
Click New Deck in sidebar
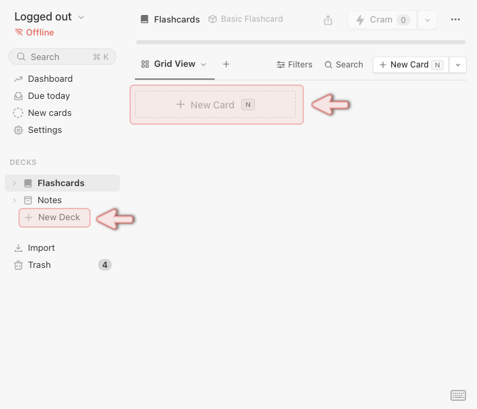point(55,217)
